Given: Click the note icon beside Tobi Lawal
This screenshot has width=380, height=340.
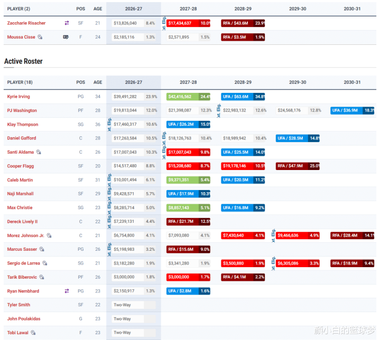Looking at the screenshot, I should [33, 333].
